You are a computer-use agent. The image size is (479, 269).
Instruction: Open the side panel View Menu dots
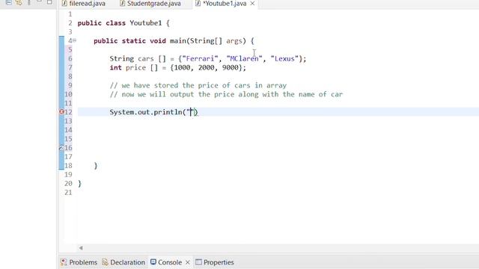pos(29,2)
